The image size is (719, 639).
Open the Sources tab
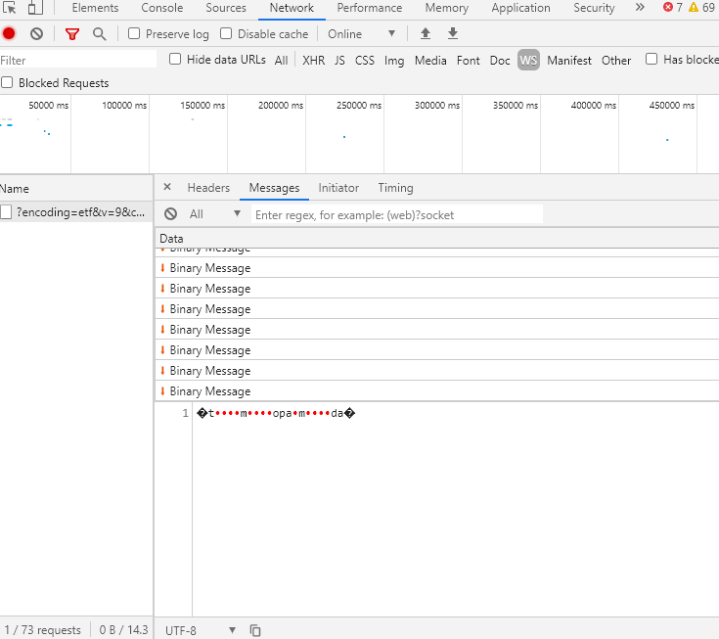pyautogui.click(x=226, y=8)
